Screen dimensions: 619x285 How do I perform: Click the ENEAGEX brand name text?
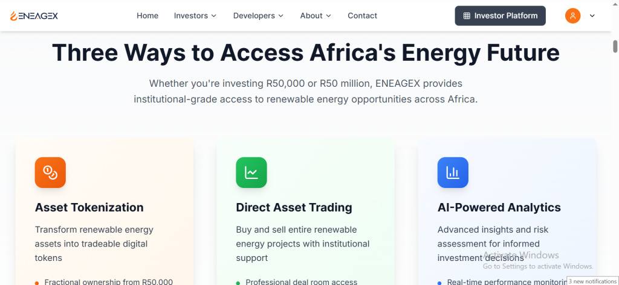click(39, 16)
